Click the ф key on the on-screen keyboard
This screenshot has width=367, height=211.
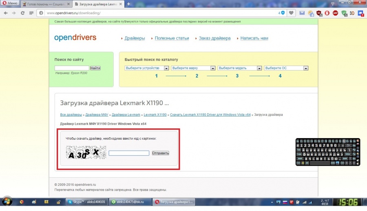304,154
